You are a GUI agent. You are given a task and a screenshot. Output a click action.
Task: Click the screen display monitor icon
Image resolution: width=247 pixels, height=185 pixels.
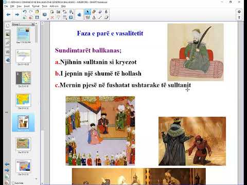point(45,15)
